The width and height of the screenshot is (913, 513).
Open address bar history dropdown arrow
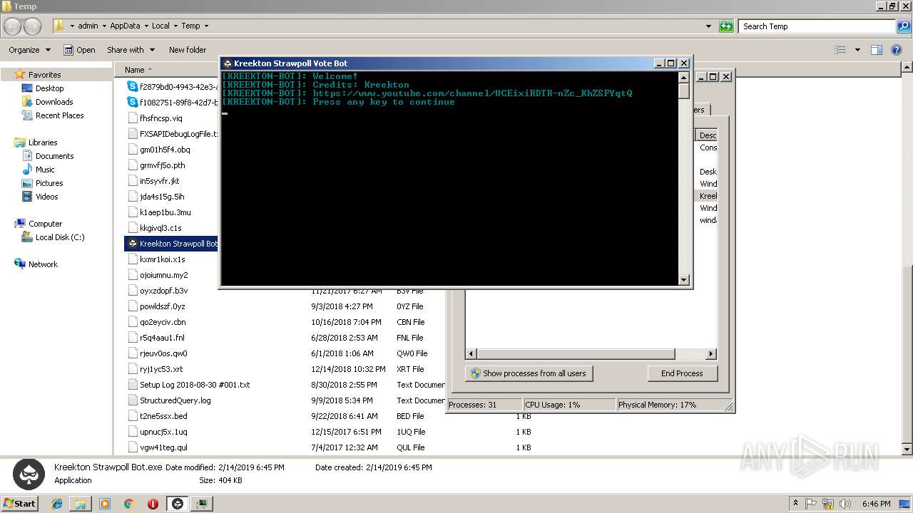coord(708,26)
